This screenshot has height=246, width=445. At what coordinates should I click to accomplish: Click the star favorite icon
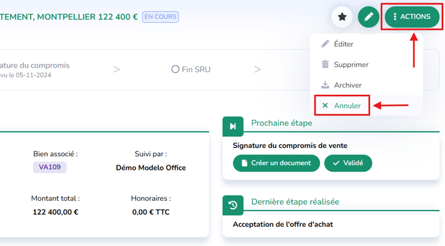(342, 17)
